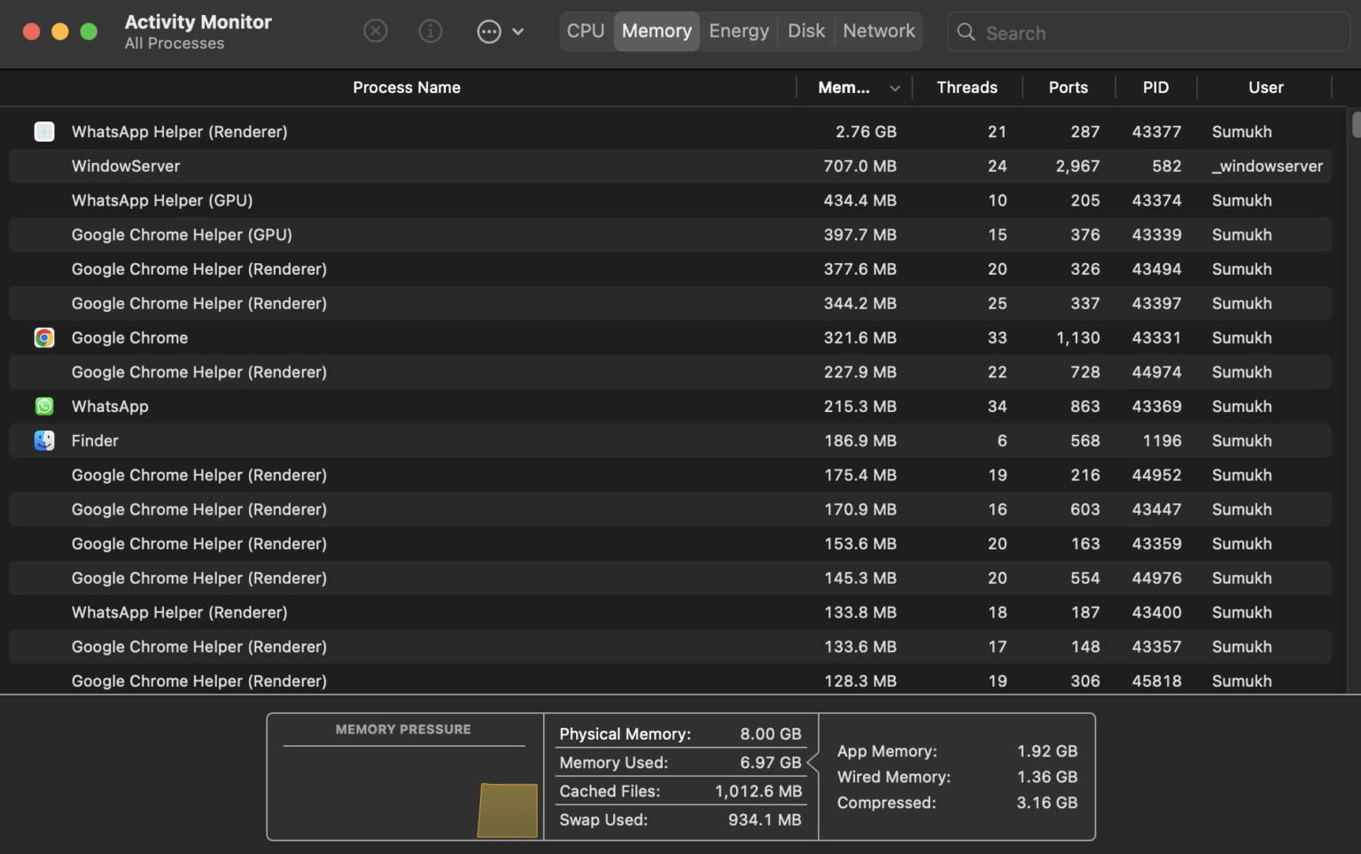
Task: Click the search magnifier icon
Action: [x=966, y=32]
